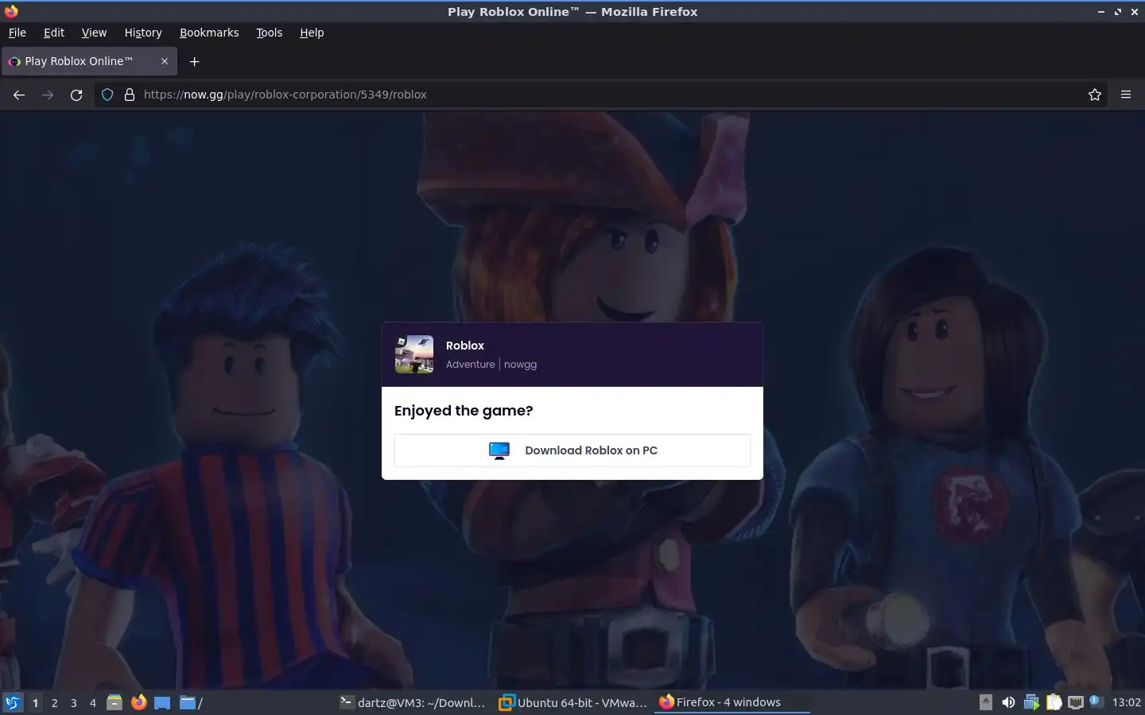Open the file manager drawer icon in taskbar
This screenshot has width=1145, height=715.
[114, 702]
